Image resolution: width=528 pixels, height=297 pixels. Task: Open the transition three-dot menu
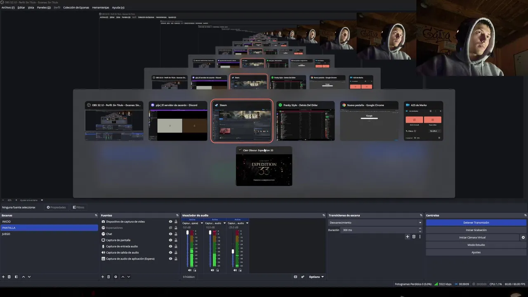pyautogui.click(x=420, y=236)
